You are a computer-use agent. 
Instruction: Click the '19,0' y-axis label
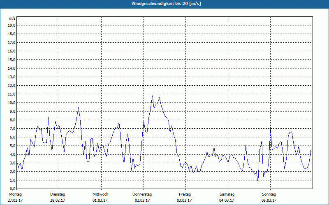pyautogui.click(x=12, y=25)
